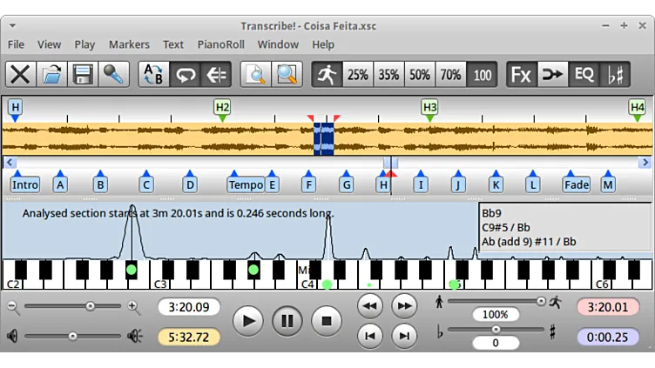
Task: Open the Play menu
Action: [84, 44]
